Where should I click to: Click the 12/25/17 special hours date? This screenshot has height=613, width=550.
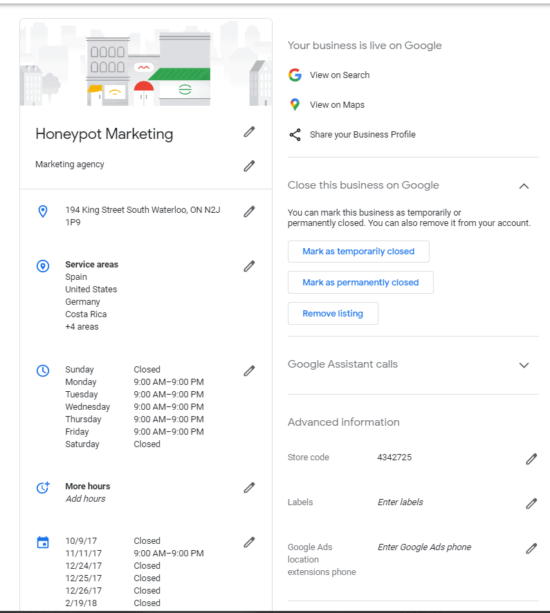click(x=84, y=578)
